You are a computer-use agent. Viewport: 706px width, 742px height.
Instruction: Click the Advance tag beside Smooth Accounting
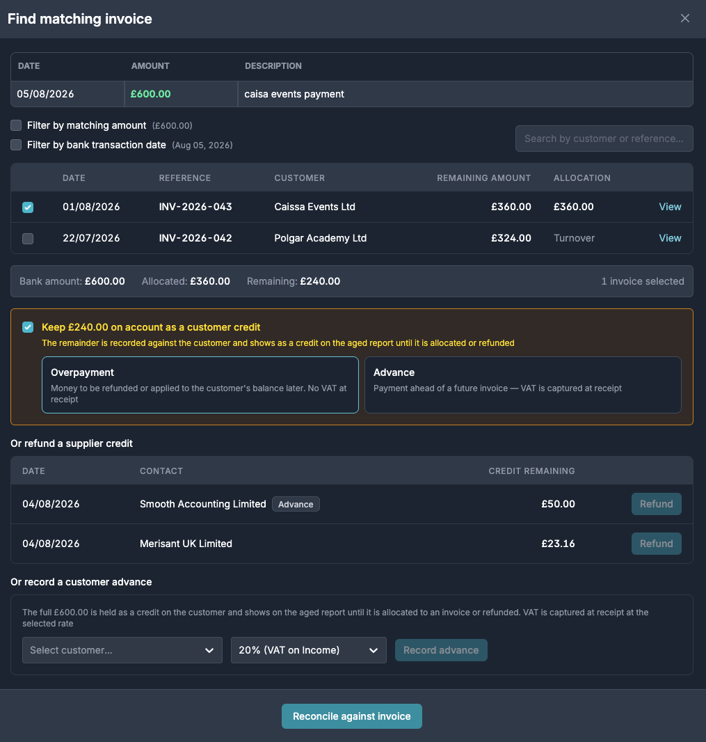[x=296, y=505]
